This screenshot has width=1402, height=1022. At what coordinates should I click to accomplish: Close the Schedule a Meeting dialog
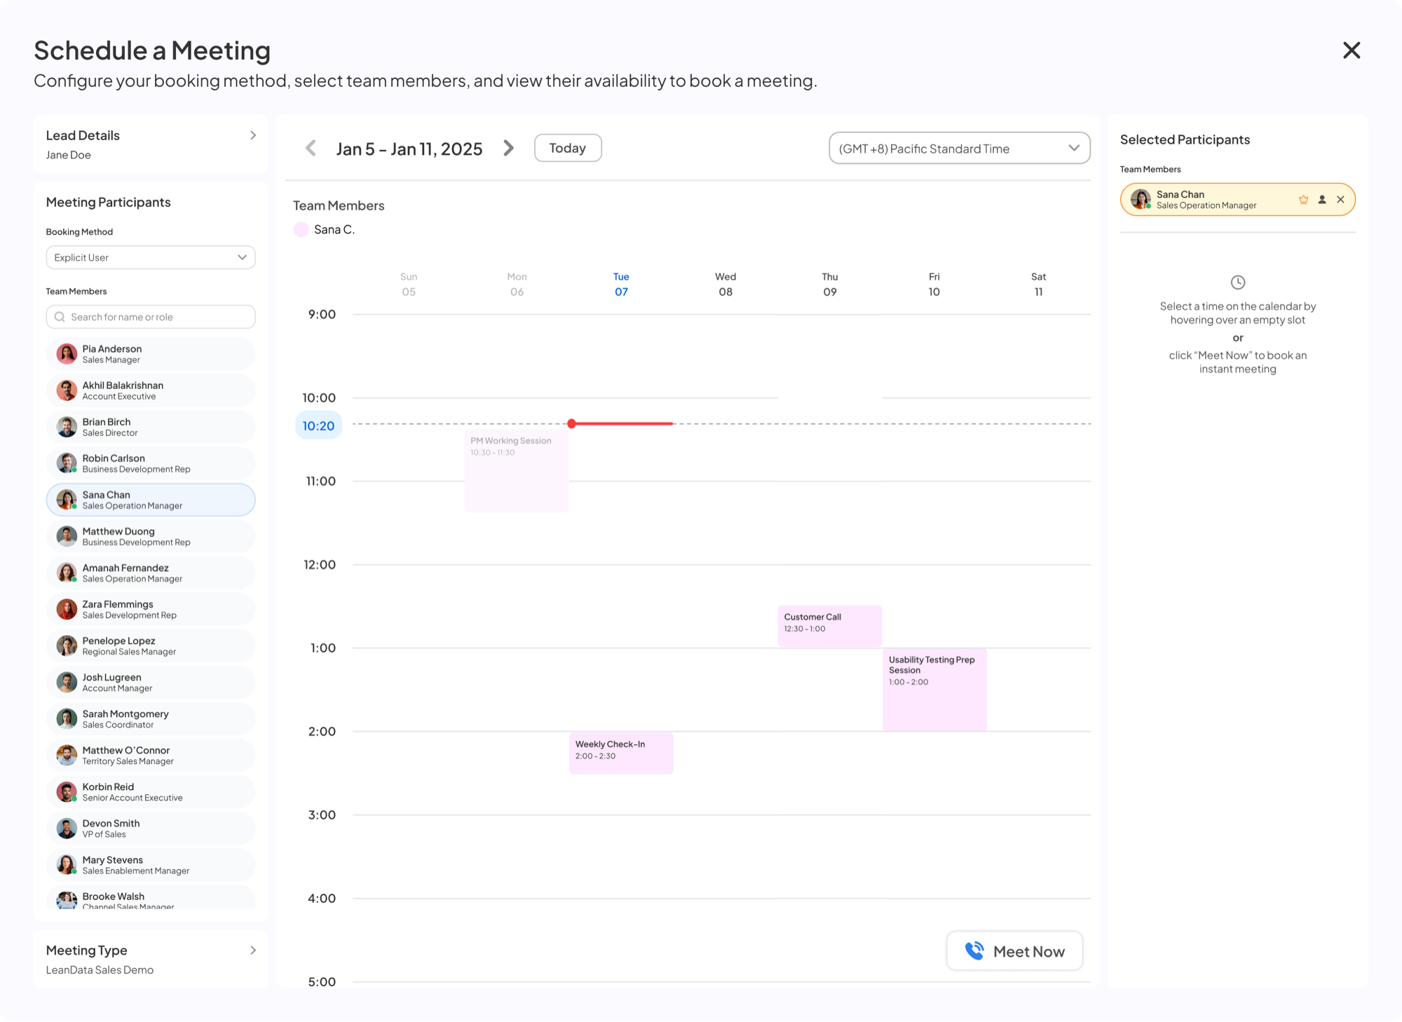[x=1351, y=50]
